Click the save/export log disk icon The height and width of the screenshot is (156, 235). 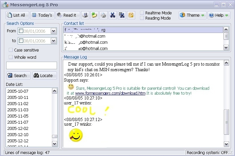click(x=85, y=15)
